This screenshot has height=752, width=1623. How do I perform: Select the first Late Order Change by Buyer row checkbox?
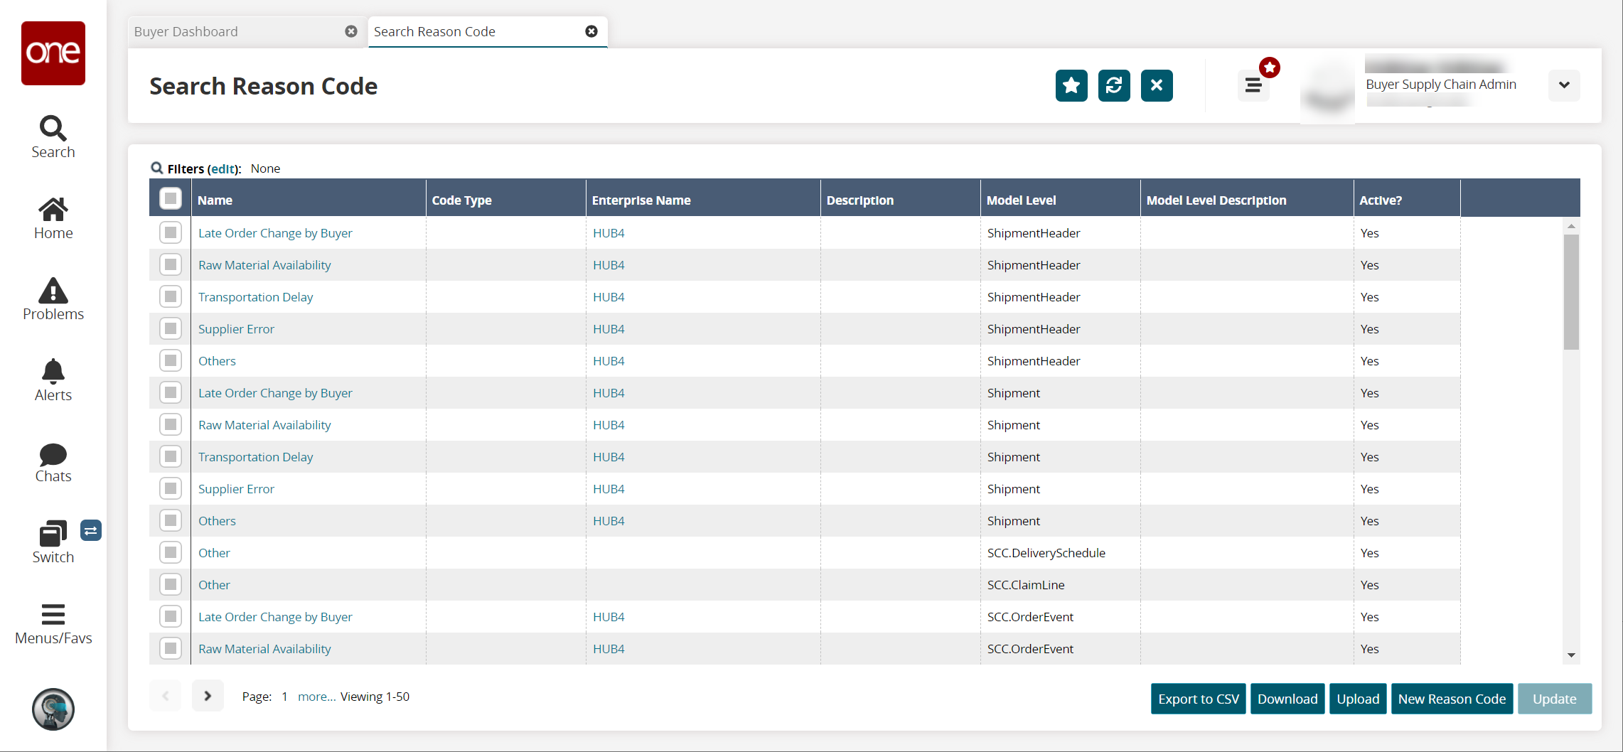(x=171, y=232)
